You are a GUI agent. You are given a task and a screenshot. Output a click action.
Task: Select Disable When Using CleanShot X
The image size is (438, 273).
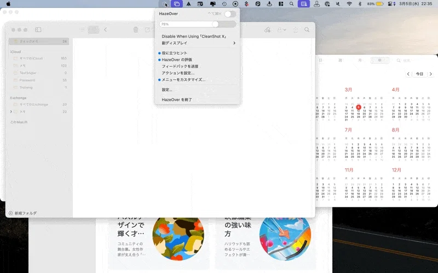coord(197,36)
